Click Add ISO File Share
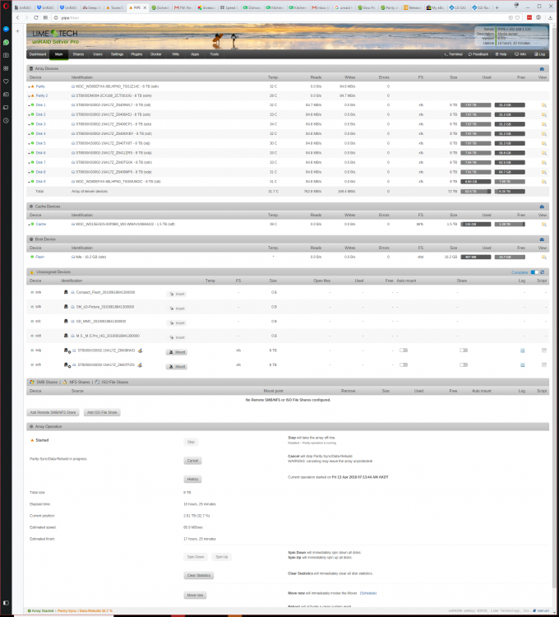The width and height of the screenshot is (559, 617). 102,412
